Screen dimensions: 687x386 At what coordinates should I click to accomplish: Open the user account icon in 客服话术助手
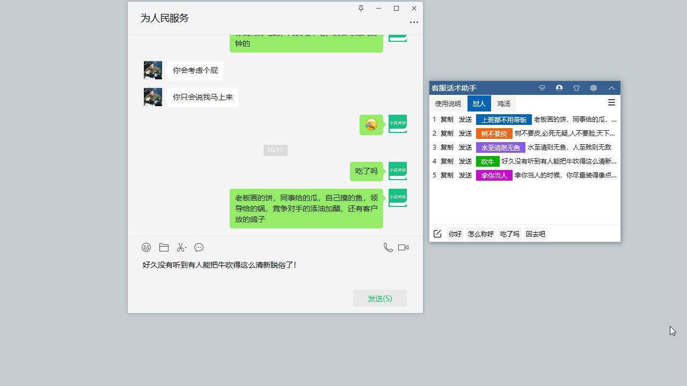tap(559, 88)
